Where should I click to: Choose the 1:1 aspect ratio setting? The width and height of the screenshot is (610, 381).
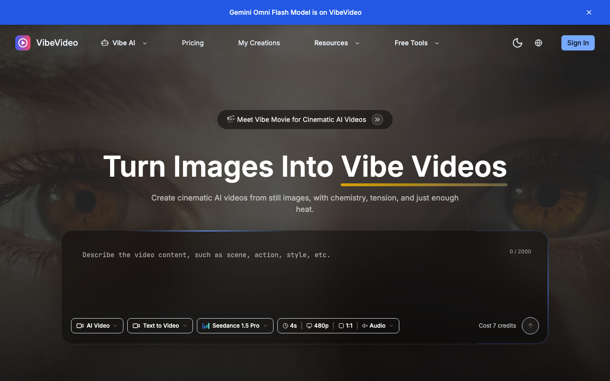point(346,326)
